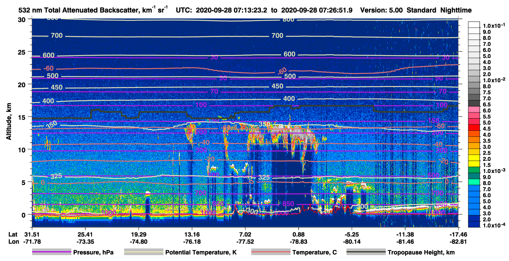Click the 'Temperature, C' legend entry

point(314,253)
